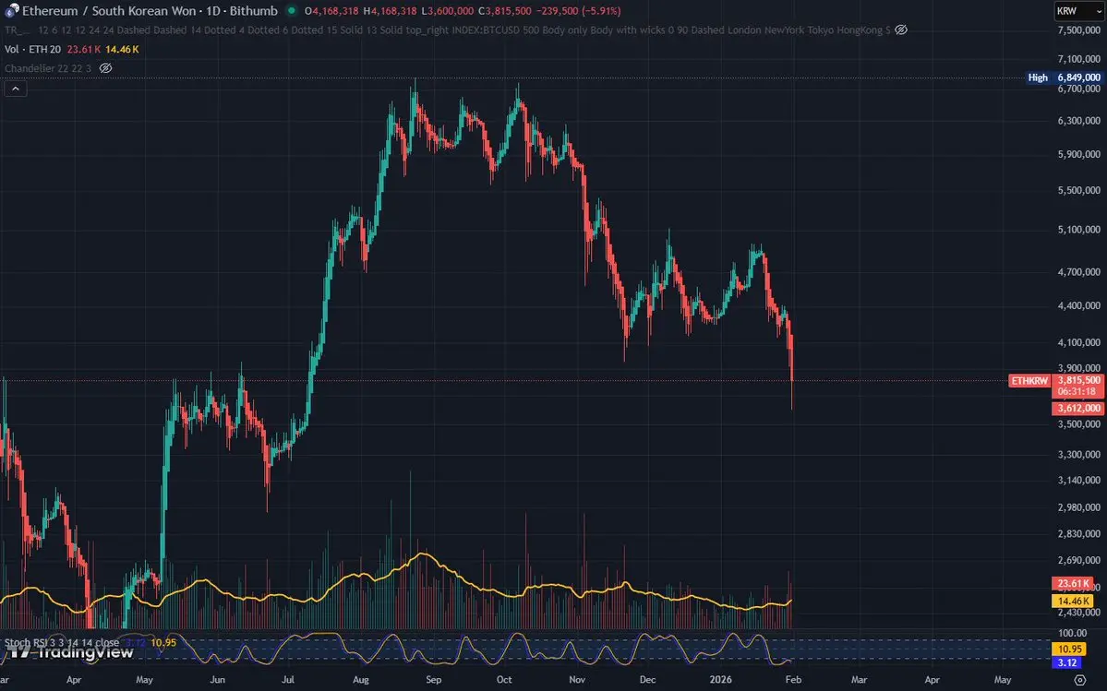Click the 3,140,000 price axis label
This screenshot has width=1107, height=691.
click(x=1078, y=480)
